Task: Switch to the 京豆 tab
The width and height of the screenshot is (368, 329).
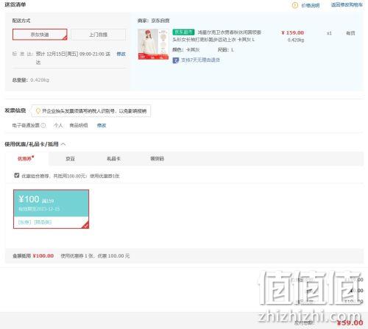Action: point(70,159)
